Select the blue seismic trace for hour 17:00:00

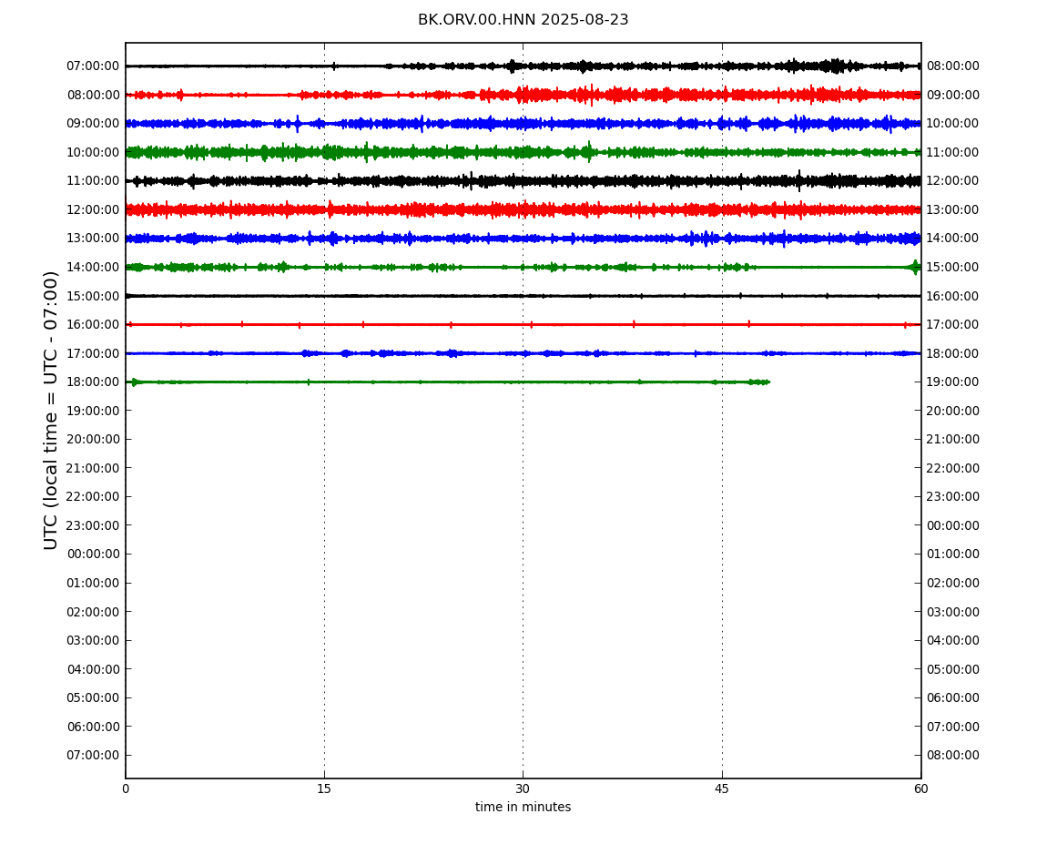[523, 353]
